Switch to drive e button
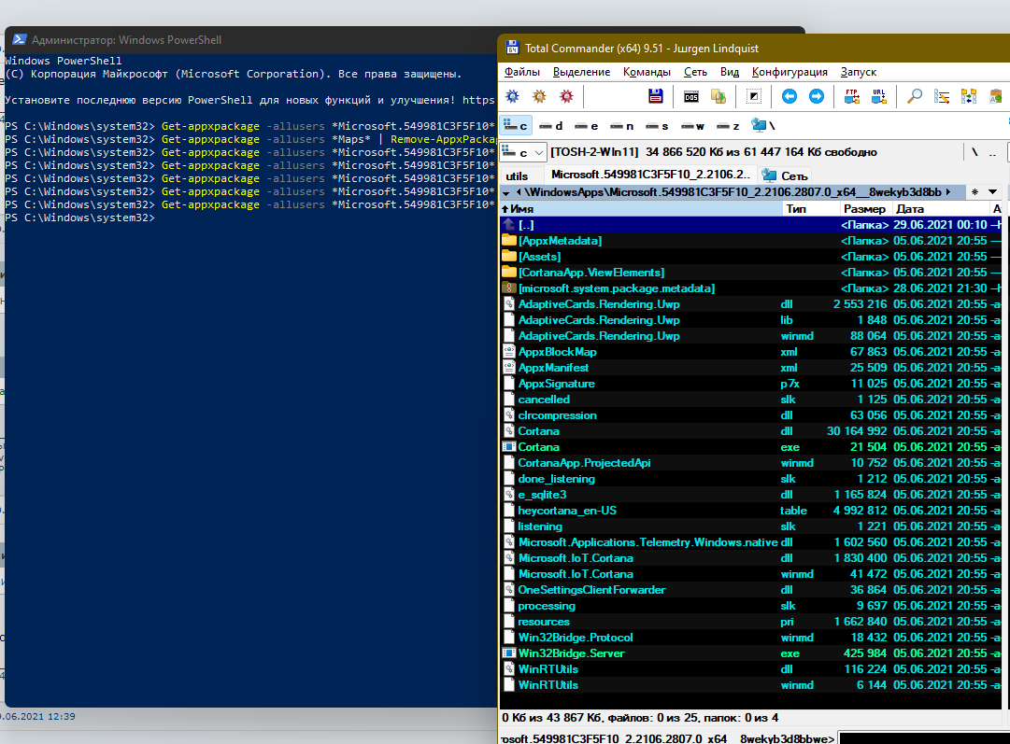Image resolution: width=1010 pixels, height=744 pixels. coord(586,126)
